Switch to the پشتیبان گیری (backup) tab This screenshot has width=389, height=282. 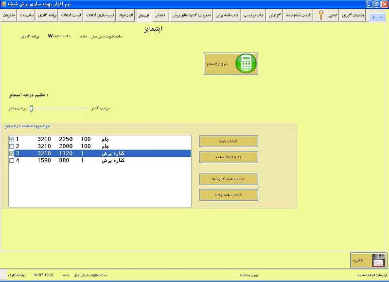pyautogui.click(x=353, y=16)
